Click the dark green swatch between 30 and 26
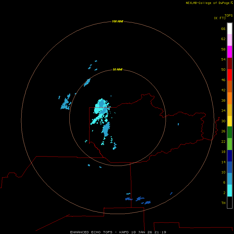This screenshot has height=234, width=234. click(x=230, y=132)
